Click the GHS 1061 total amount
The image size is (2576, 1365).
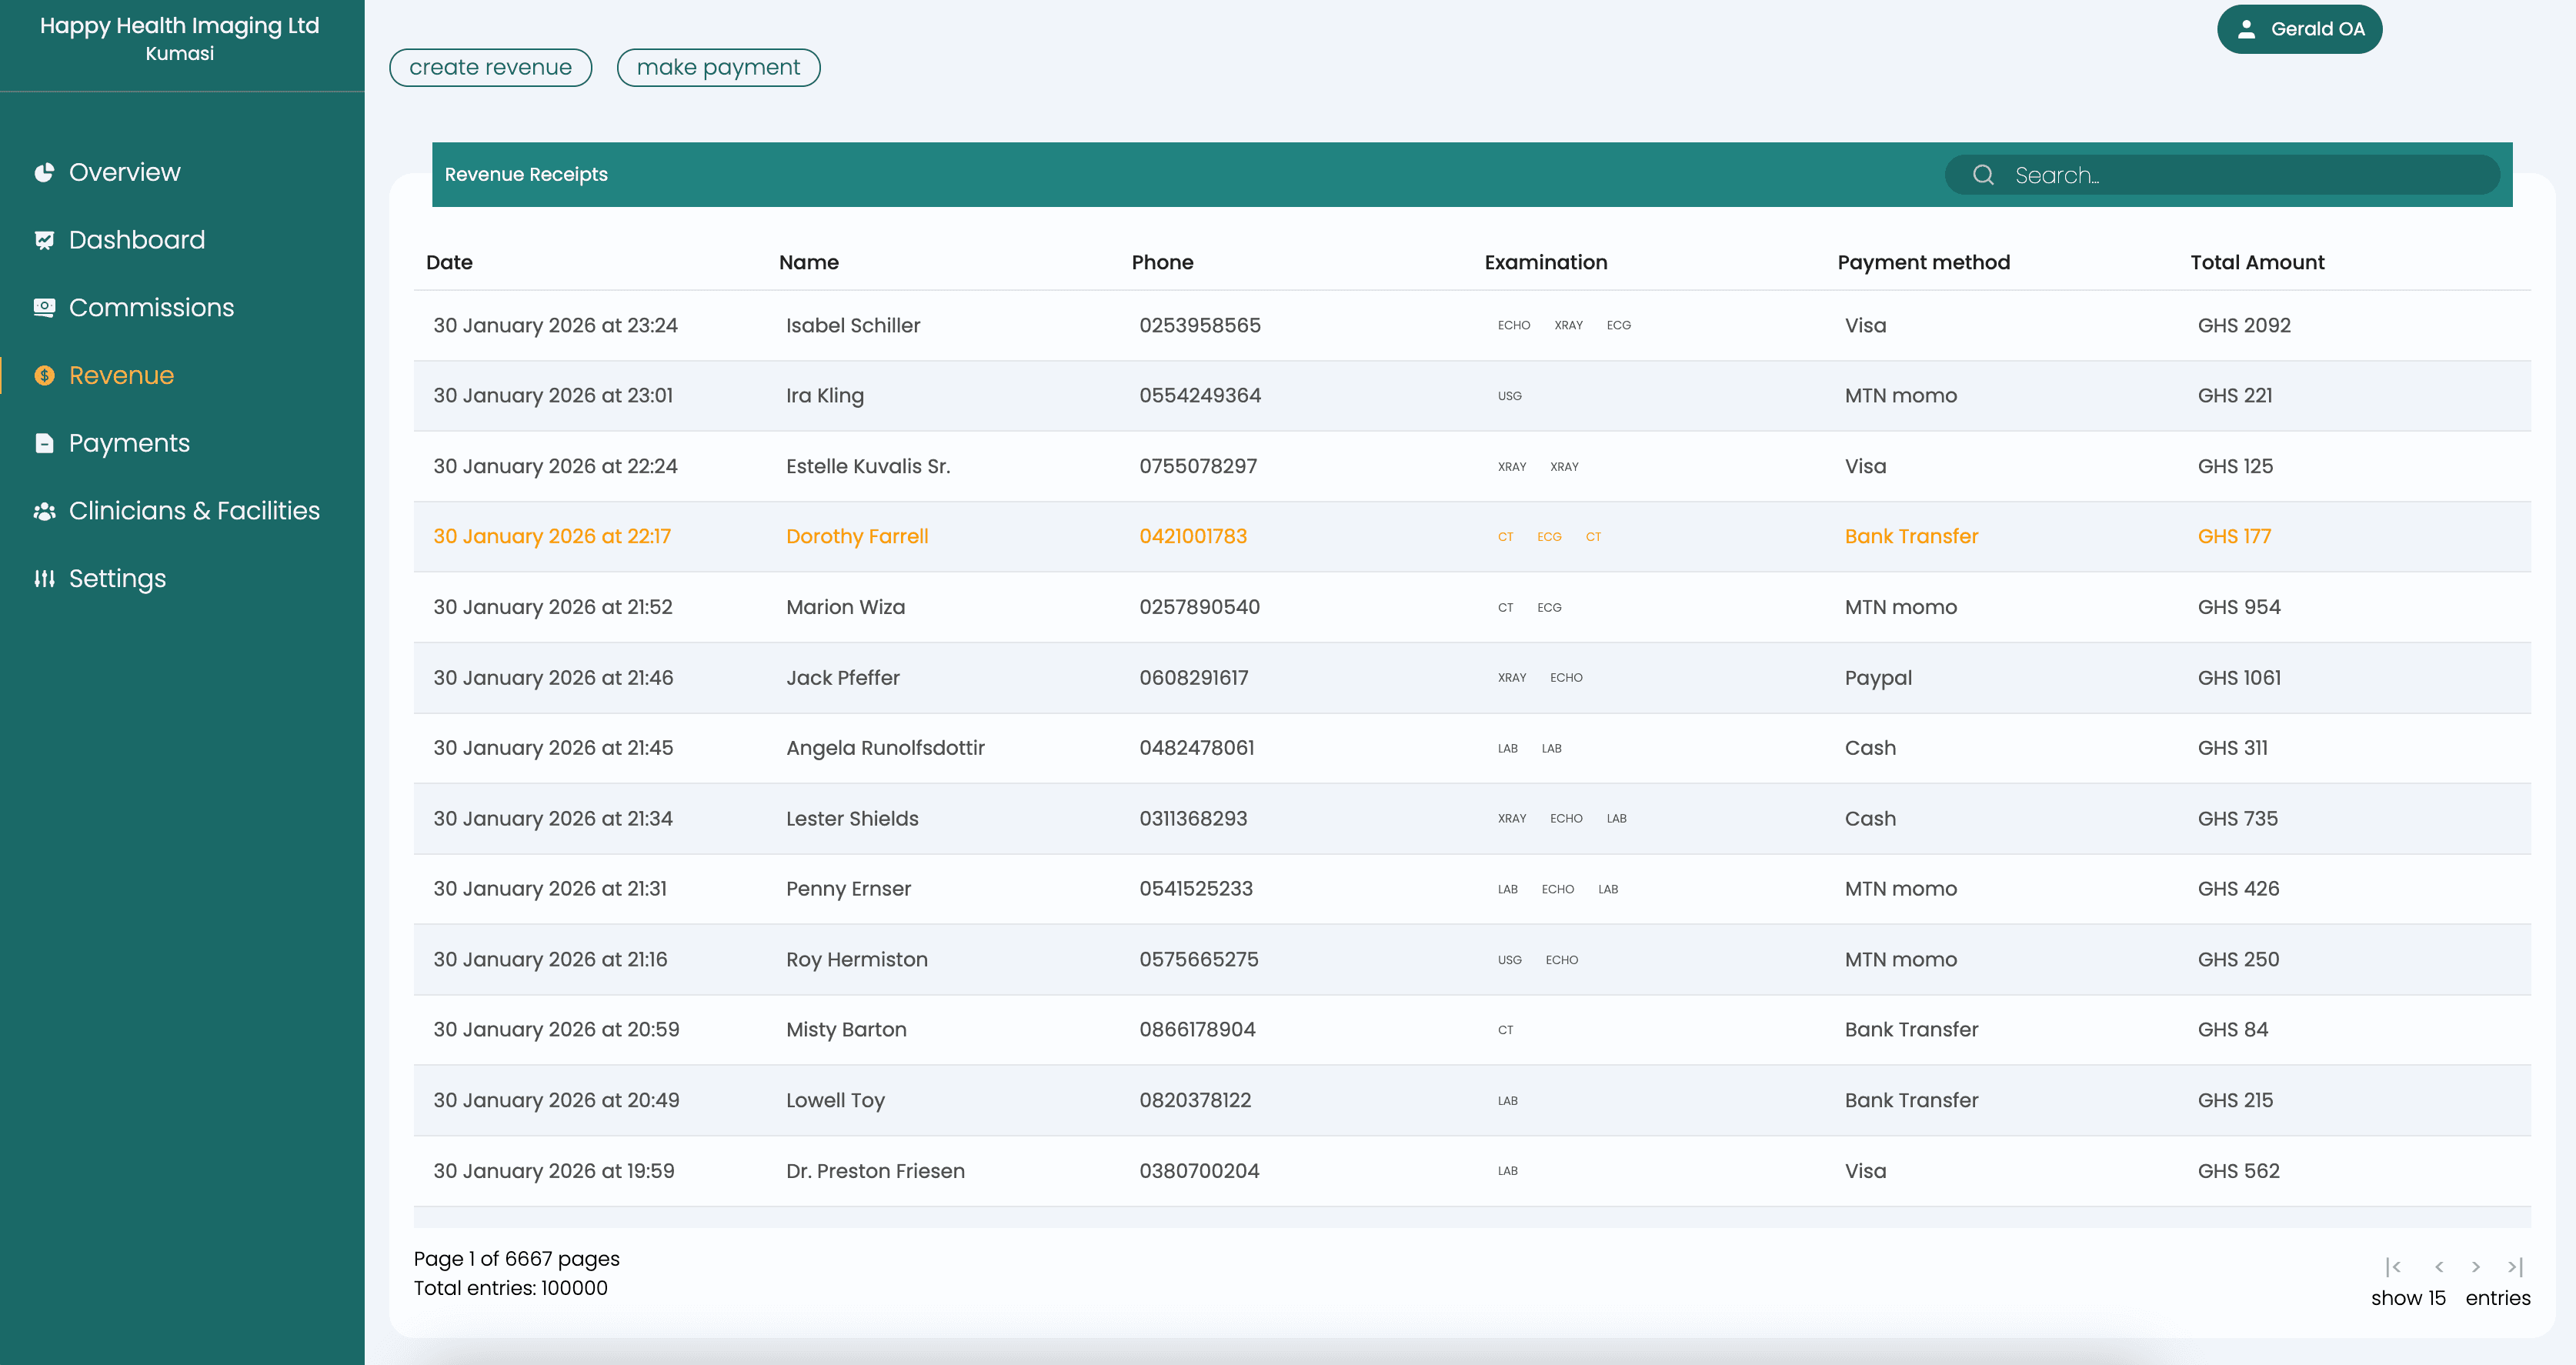tap(2239, 678)
